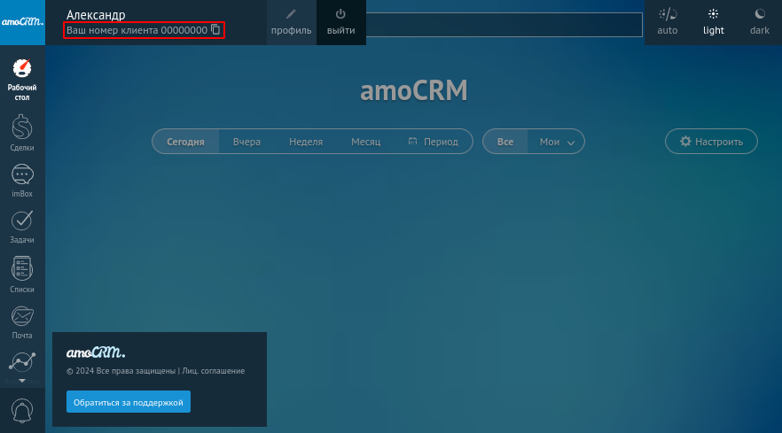Open Период custom date range
Screen dimensions: 782x433
(x=433, y=142)
